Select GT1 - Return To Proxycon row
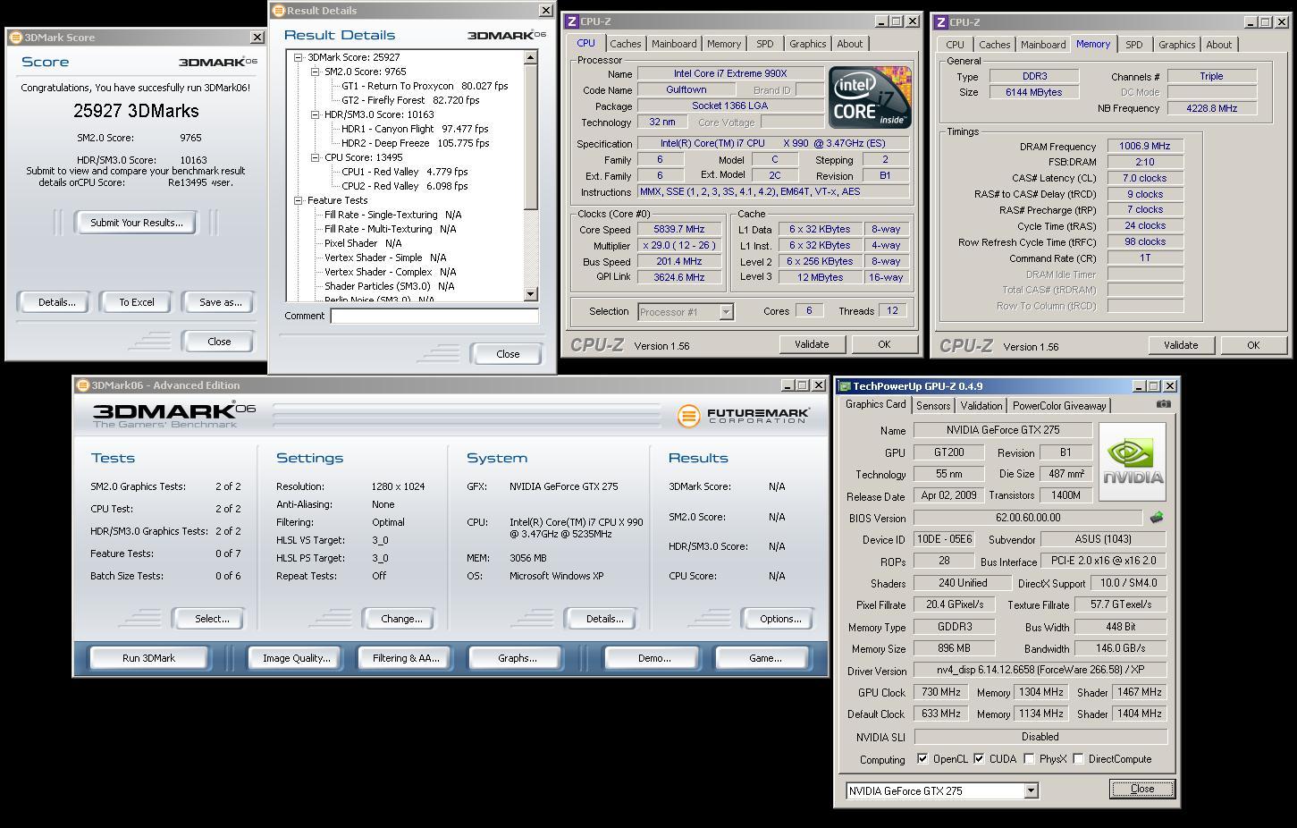Viewport: 1297px width, 828px height. click(x=425, y=86)
